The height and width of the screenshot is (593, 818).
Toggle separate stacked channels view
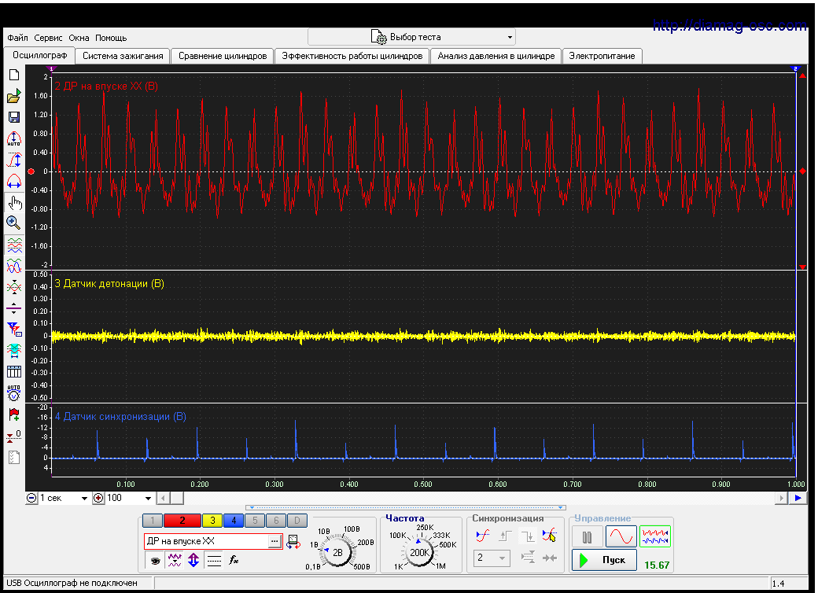coord(14,245)
